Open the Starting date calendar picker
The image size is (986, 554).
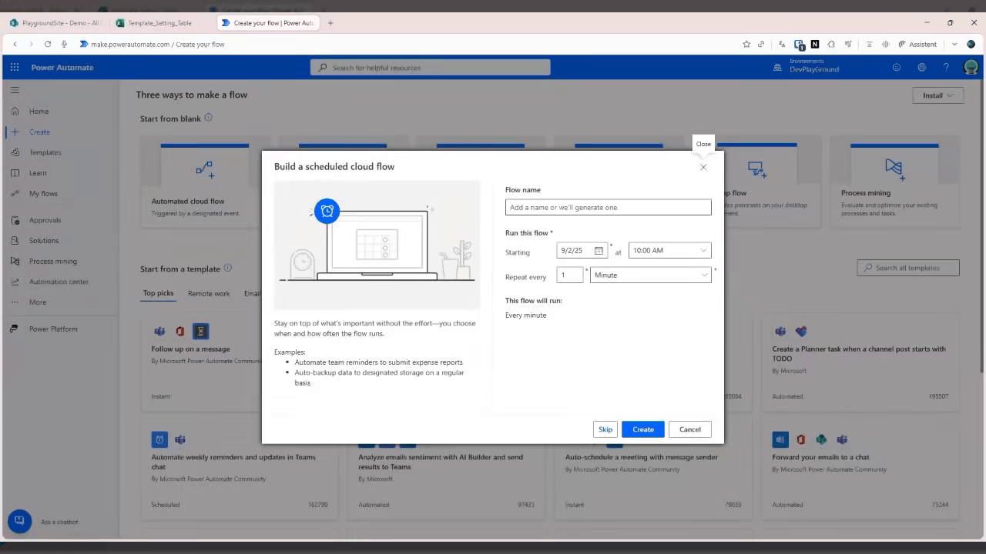(599, 251)
